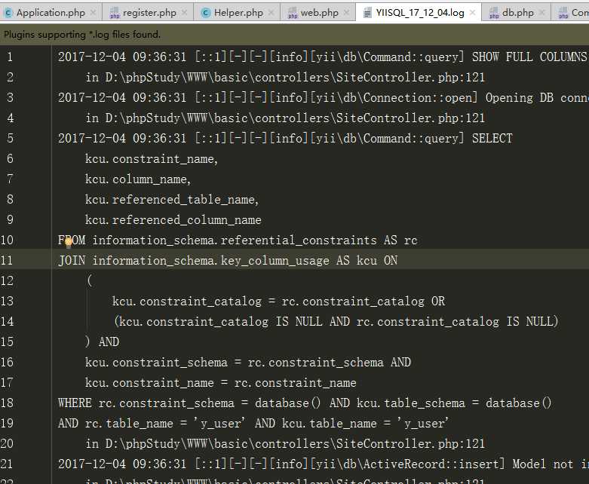Close the web.php tab
This screenshot has width=589, height=484.
coord(347,13)
